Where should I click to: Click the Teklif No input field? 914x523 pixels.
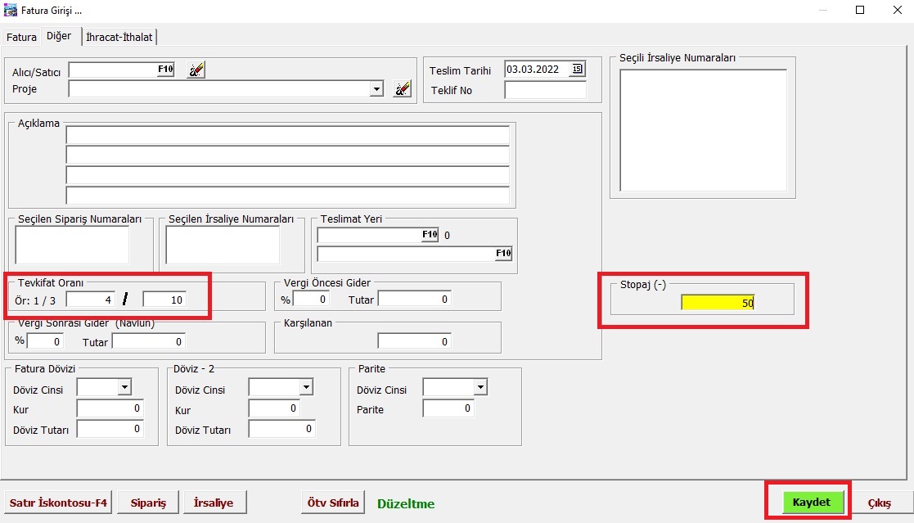pyautogui.click(x=545, y=90)
